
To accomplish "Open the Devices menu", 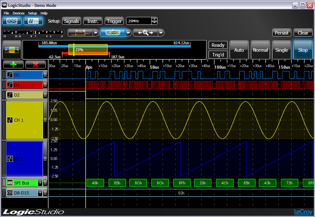I will pos(19,13).
